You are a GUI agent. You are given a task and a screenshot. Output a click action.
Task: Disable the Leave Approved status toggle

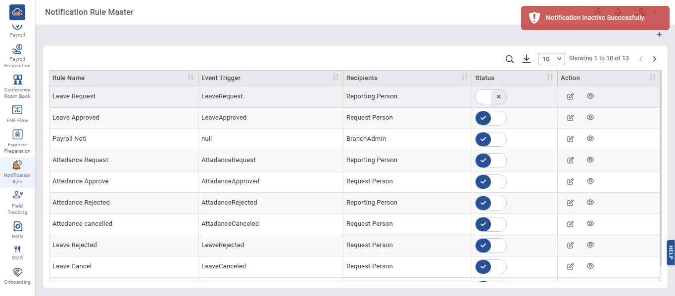490,118
